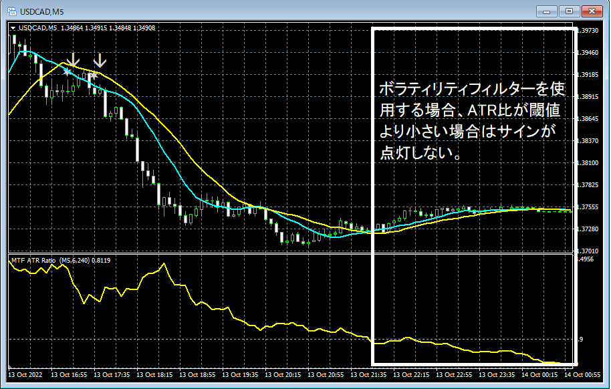Click the 1.39460 price scale label
Image resolution: width=611 pixels, height=389 pixels.
pyautogui.click(x=589, y=53)
